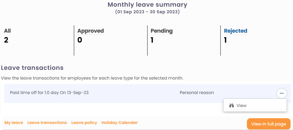
Task: Click the binoculars icon in the popup menu
Action: pyautogui.click(x=232, y=106)
